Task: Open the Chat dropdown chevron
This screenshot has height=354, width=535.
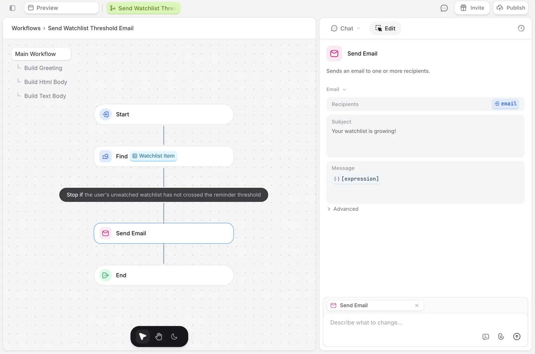Action: click(359, 28)
